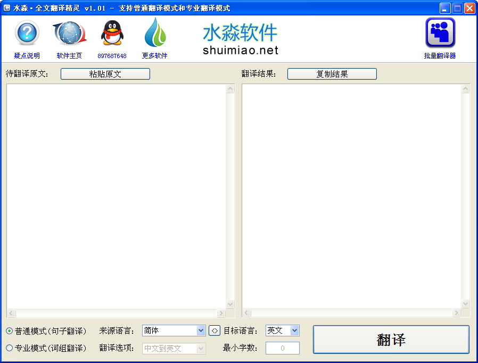Image resolution: width=478 pixels, height=363 pixels.
Task: Click the 来源语言: label
Action: (x=117, y=331)
